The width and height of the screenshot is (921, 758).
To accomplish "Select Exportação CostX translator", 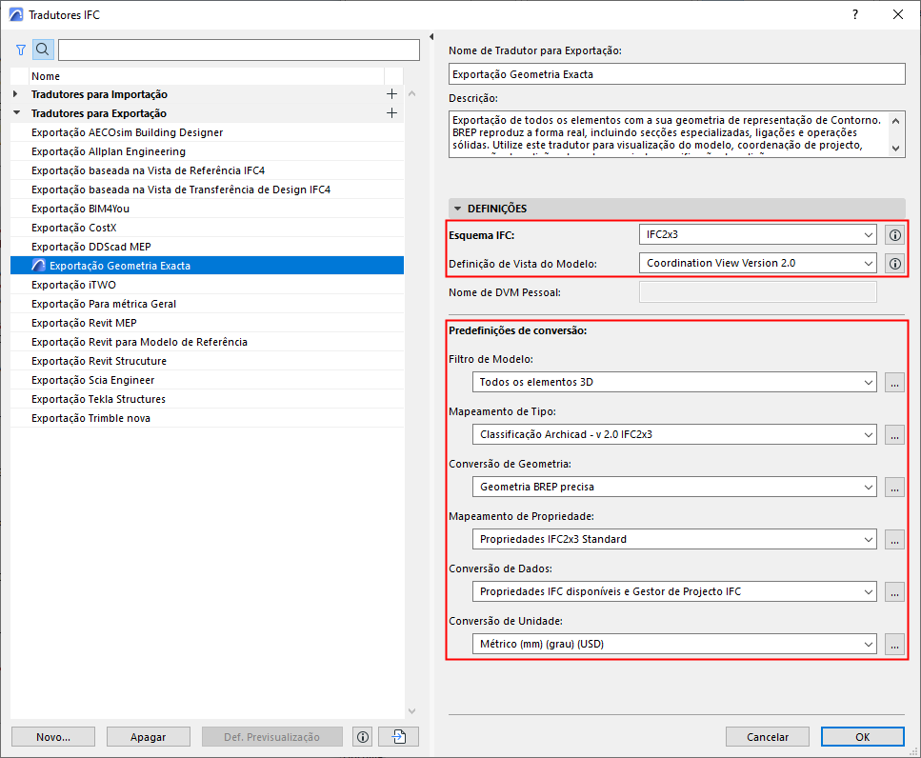I will click(208, 228).
